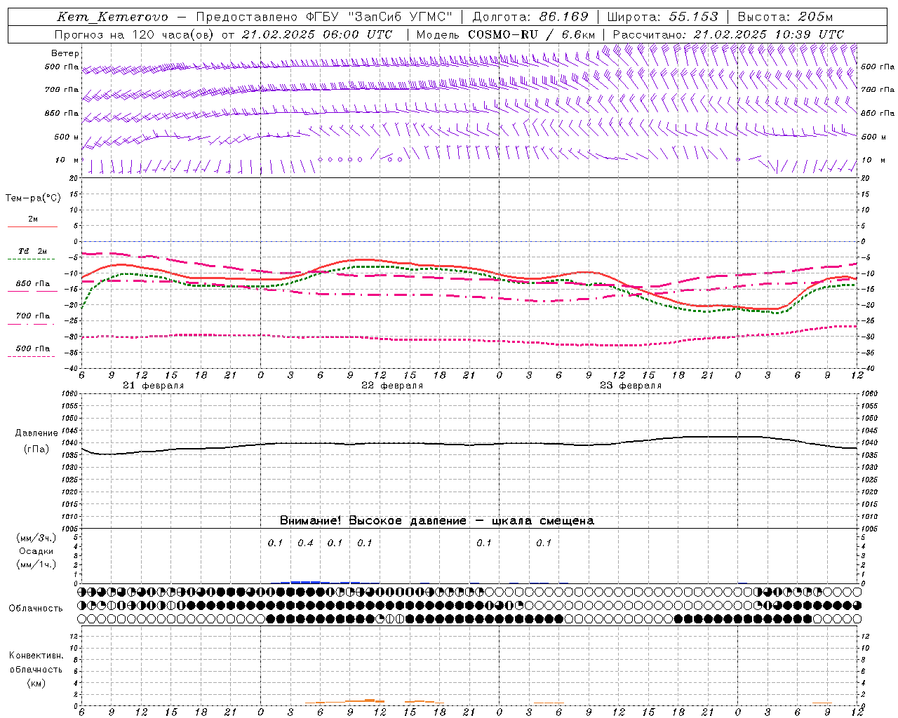Click the '23 февраля' date label
This screenshot has height=718, width=898.
point(631,386)
